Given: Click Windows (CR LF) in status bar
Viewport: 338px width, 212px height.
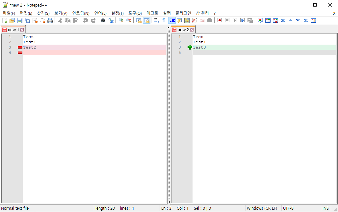Looking at the screenshot, I should pos(262,208).
